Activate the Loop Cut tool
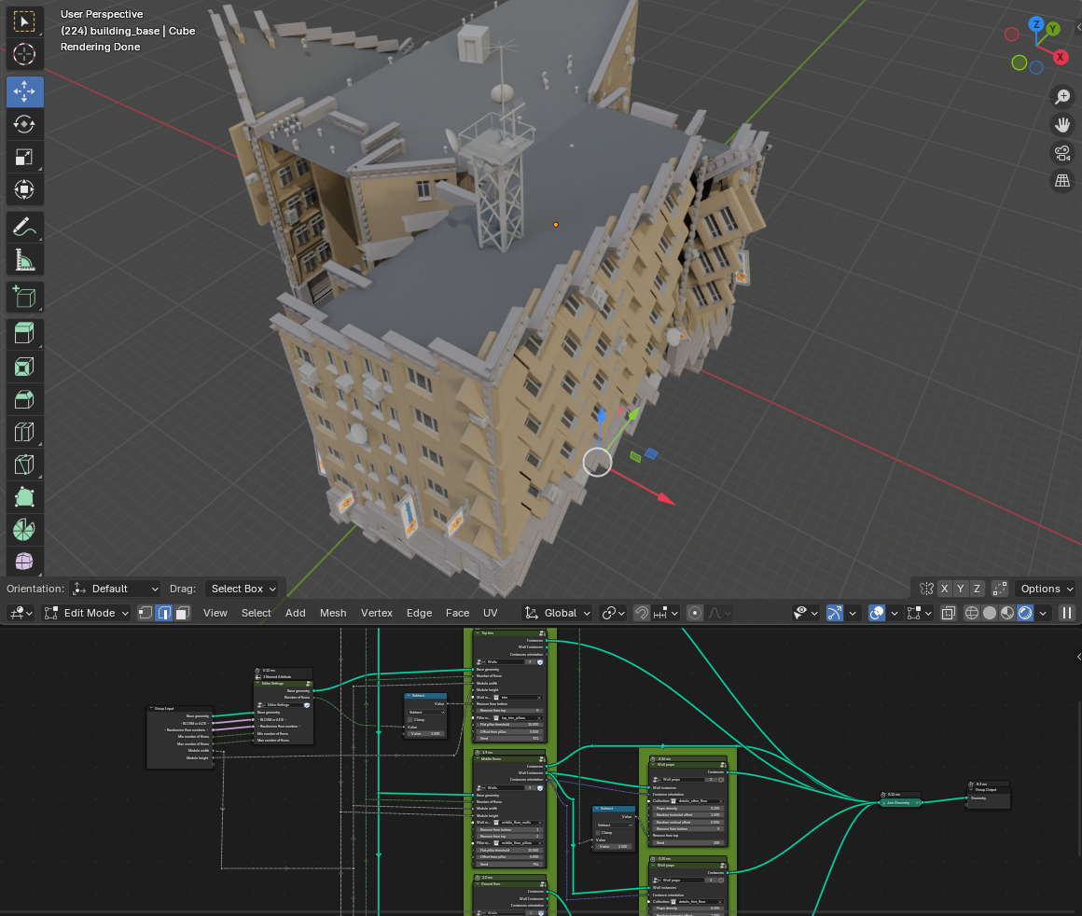The width and height of the screenshot is (1082, 916). coord(24,432)
